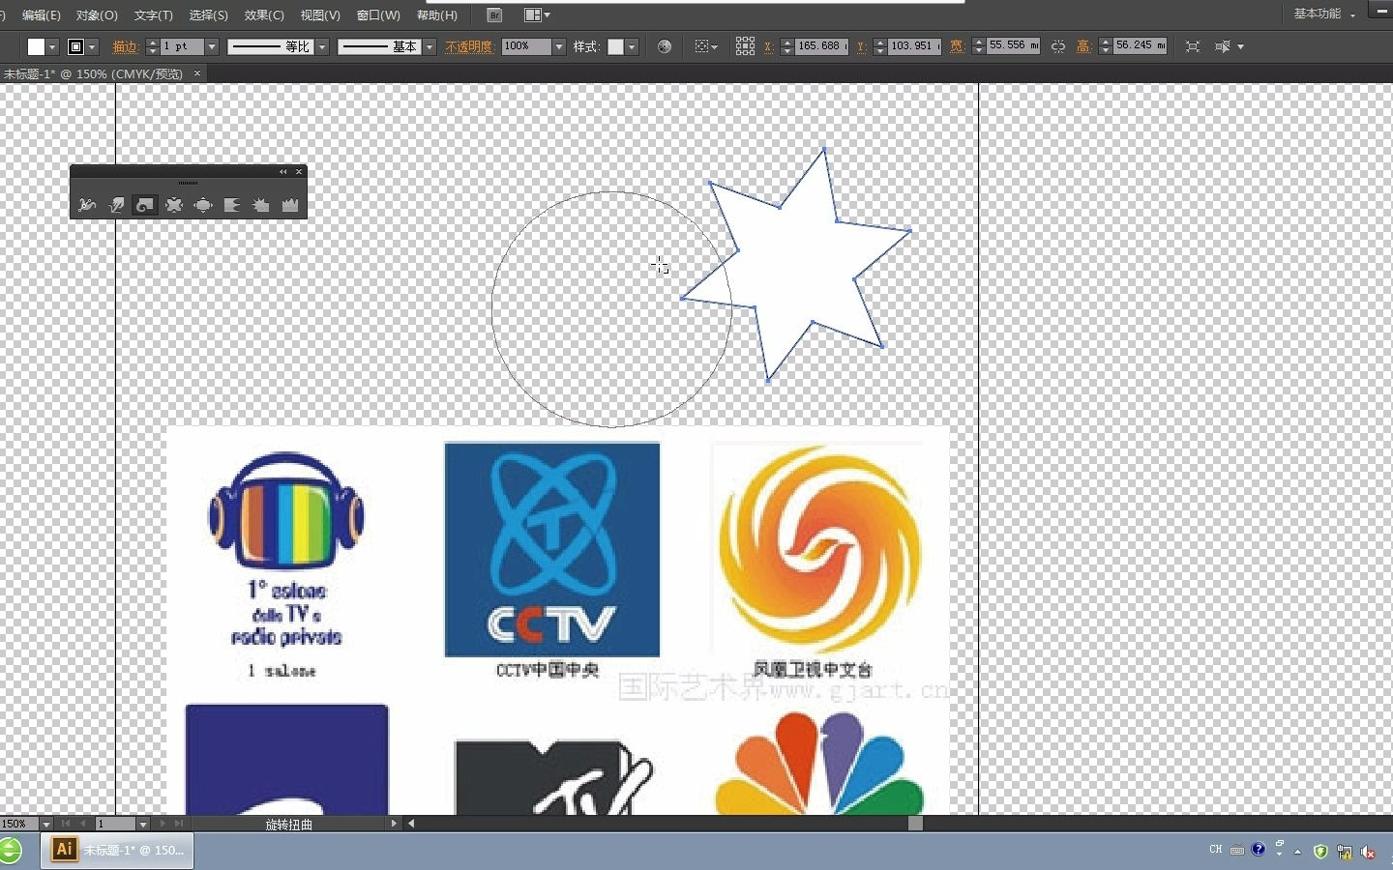Open the graphic style dropdown arrow

coord(632,46)
